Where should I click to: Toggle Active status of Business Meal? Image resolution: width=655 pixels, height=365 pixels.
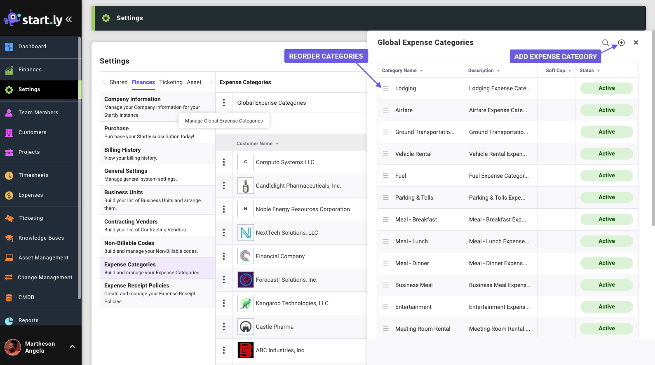pos(606,285)
